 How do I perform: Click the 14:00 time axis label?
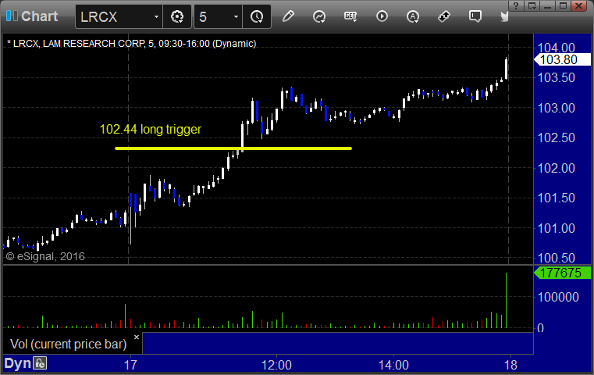393,365
